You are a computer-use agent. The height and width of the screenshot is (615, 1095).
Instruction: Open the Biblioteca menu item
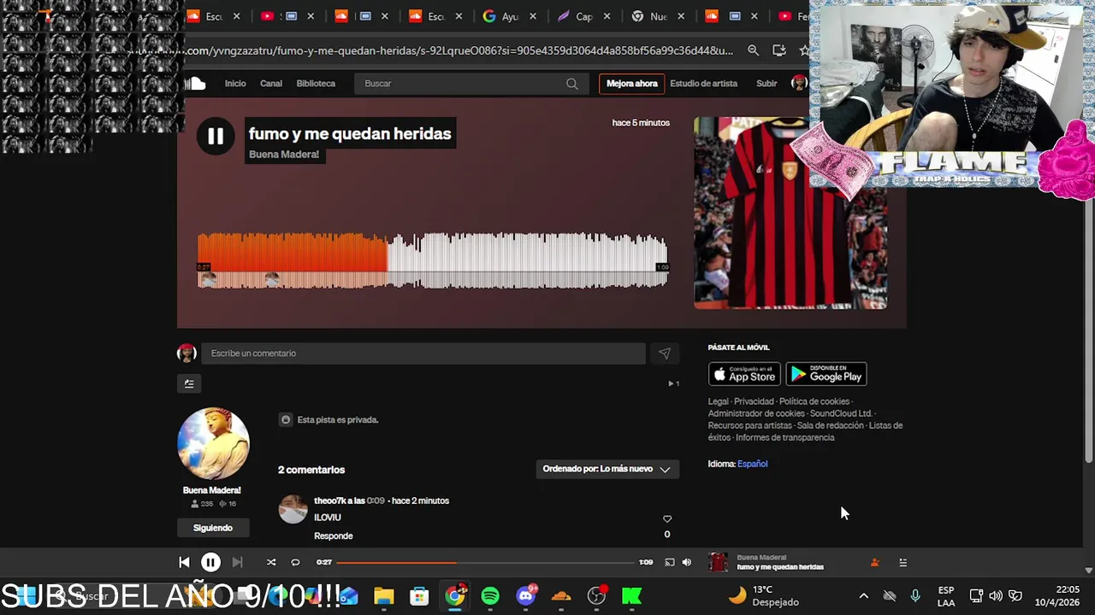coord(316,84)
